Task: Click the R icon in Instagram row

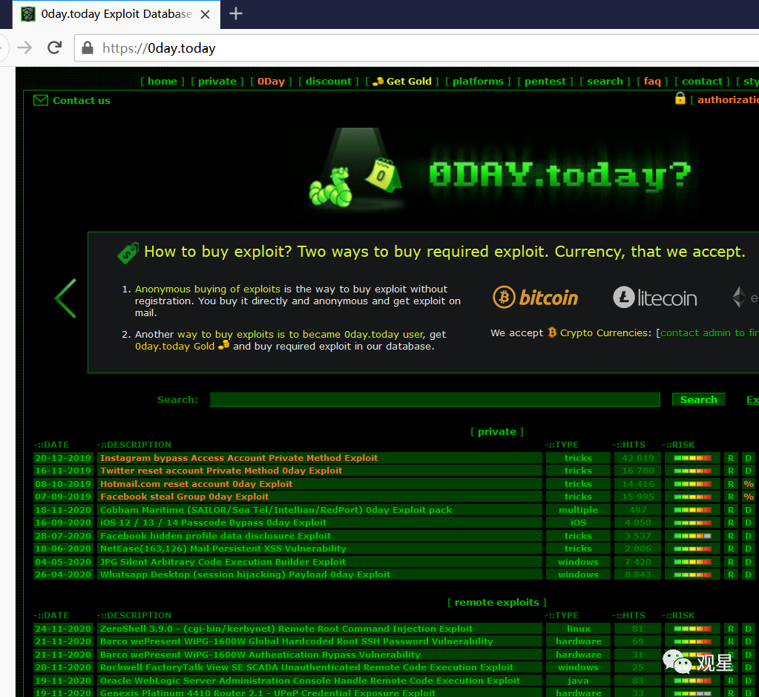Action: (x=731, y=458)
